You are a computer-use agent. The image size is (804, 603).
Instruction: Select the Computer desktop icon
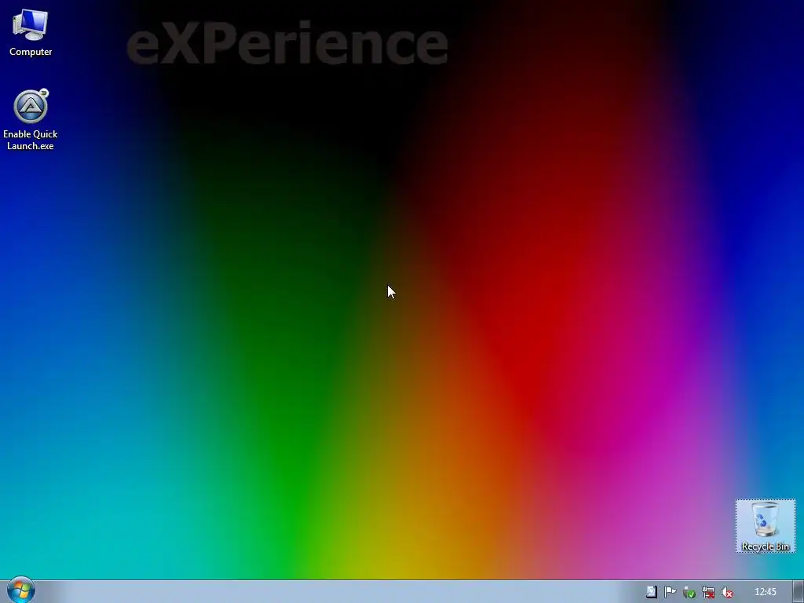click(x=31, y=33)
